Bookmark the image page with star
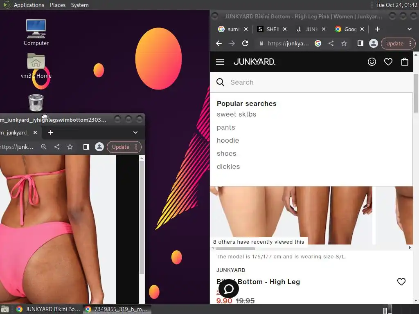This screenshot has width=419, height=314. [x=70, y=147]
